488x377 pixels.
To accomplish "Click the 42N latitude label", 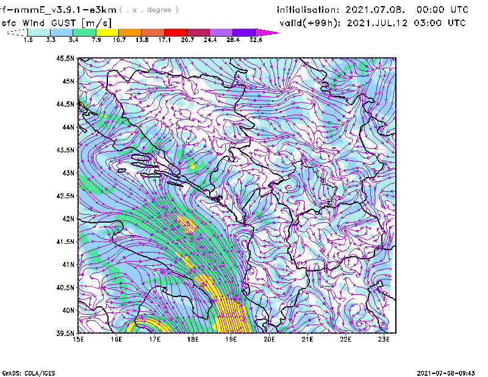I will (68, 219).
